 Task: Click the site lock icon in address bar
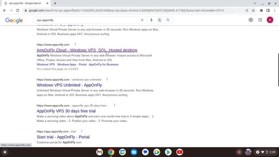point(26,10)
